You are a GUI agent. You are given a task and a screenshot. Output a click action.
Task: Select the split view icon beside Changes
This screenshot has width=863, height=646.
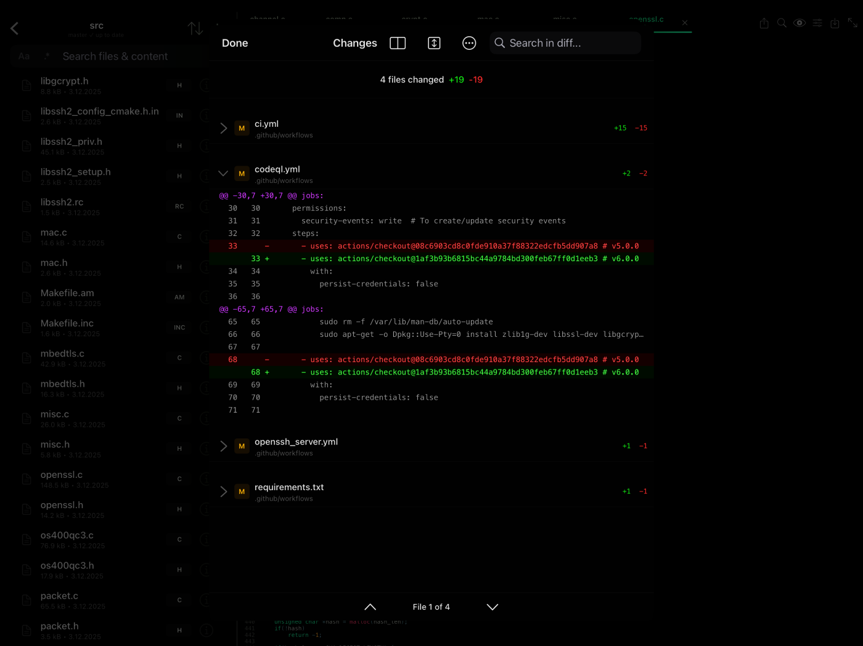398,43
